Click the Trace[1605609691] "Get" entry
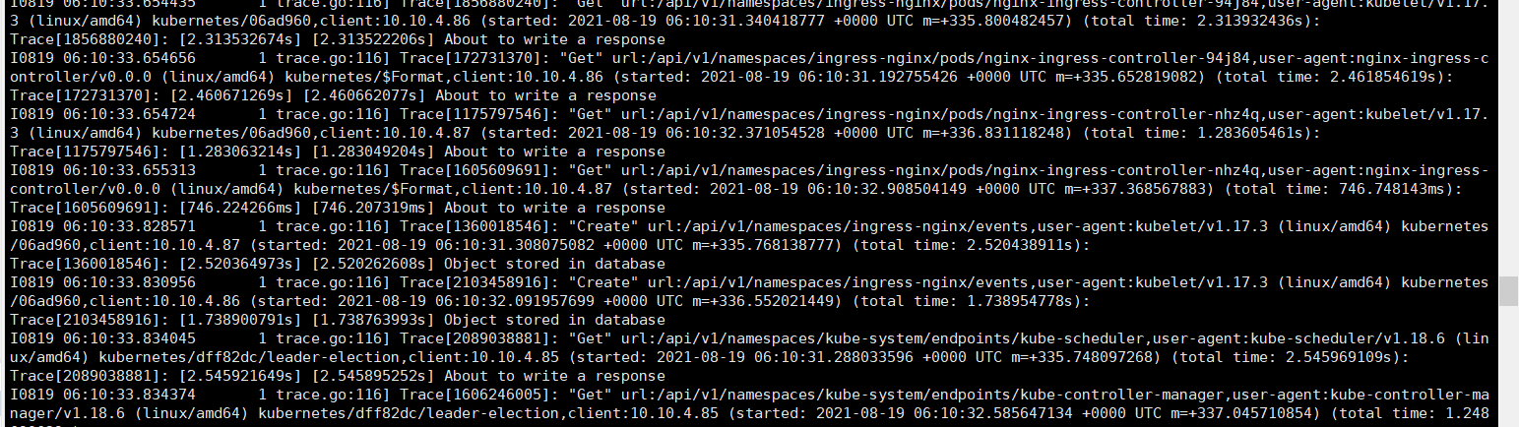Viewport: 1519px width, 427px height. click(x=750, y=179)
